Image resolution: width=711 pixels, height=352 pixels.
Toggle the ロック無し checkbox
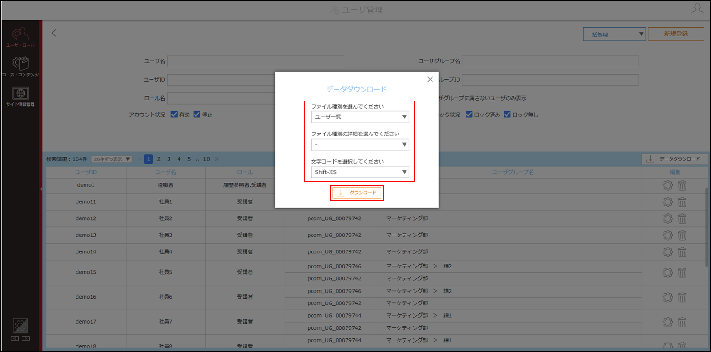pyautogui.click(x=507, y=114)
